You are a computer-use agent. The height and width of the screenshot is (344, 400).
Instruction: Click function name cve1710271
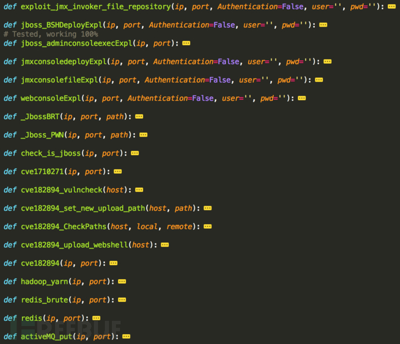tap(42, 172)
